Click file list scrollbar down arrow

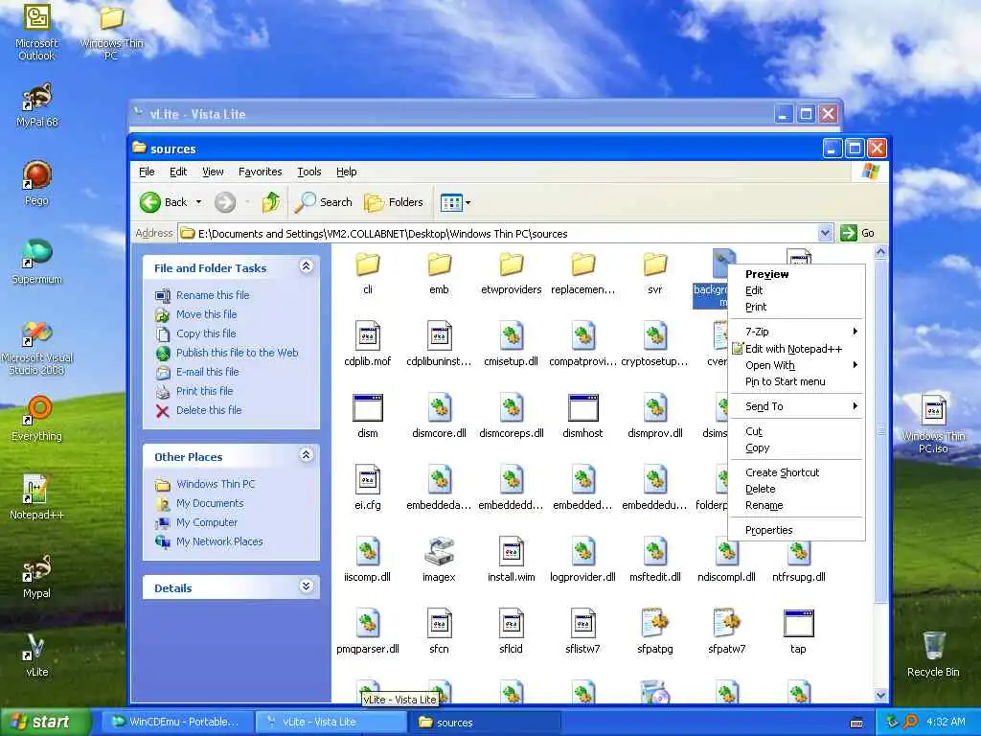click(881, 696)
